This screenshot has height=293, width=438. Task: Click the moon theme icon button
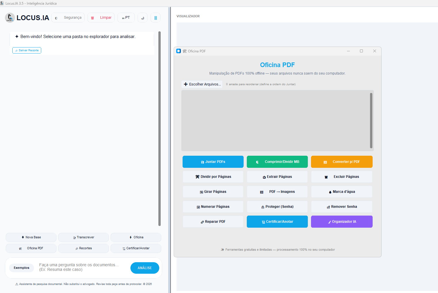[143, 18]
